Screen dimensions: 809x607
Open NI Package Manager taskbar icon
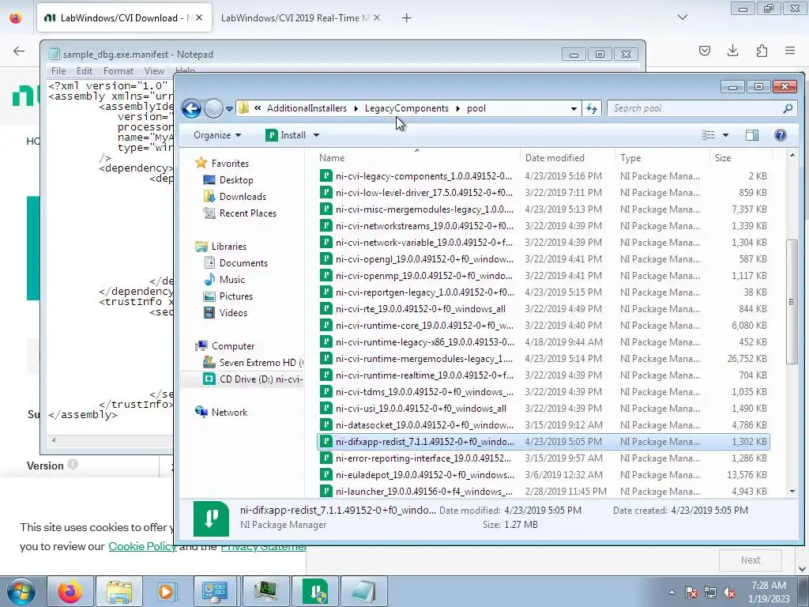coord(315,591)
